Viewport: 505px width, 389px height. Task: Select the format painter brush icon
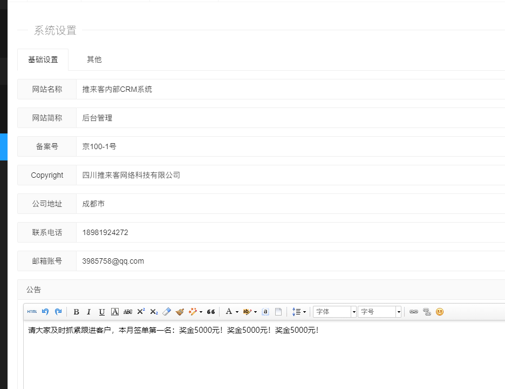click(180, 312)
